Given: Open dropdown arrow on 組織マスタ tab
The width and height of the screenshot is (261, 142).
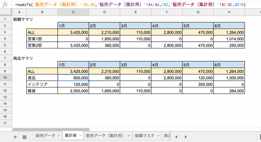Looking at the screenshot, I should click(x=158, y=136).
